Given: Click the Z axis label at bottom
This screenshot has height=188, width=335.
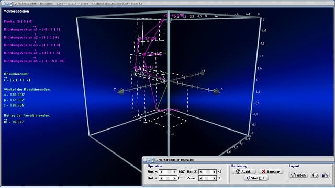Looking at the screenshot, I should tap(172, 134).
